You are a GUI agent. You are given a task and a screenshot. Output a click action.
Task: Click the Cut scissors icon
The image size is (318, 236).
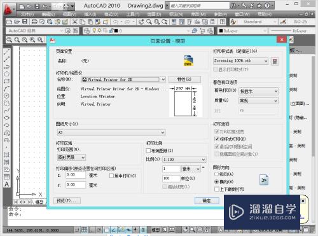point(74,22)
